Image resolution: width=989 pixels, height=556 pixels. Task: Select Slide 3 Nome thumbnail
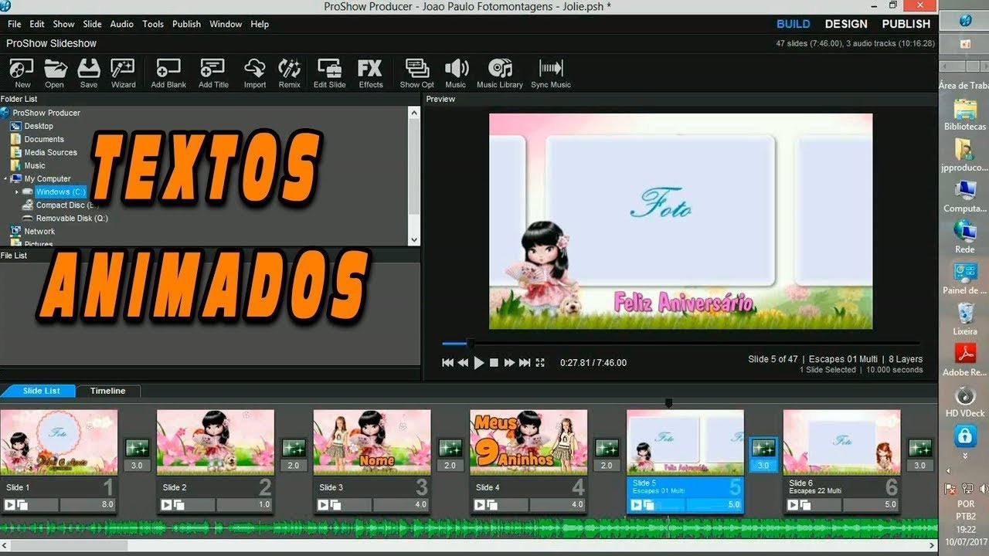[x=372, y=442]
